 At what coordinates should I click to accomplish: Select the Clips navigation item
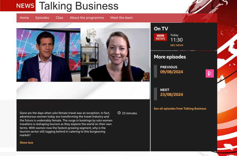point(59,18)
